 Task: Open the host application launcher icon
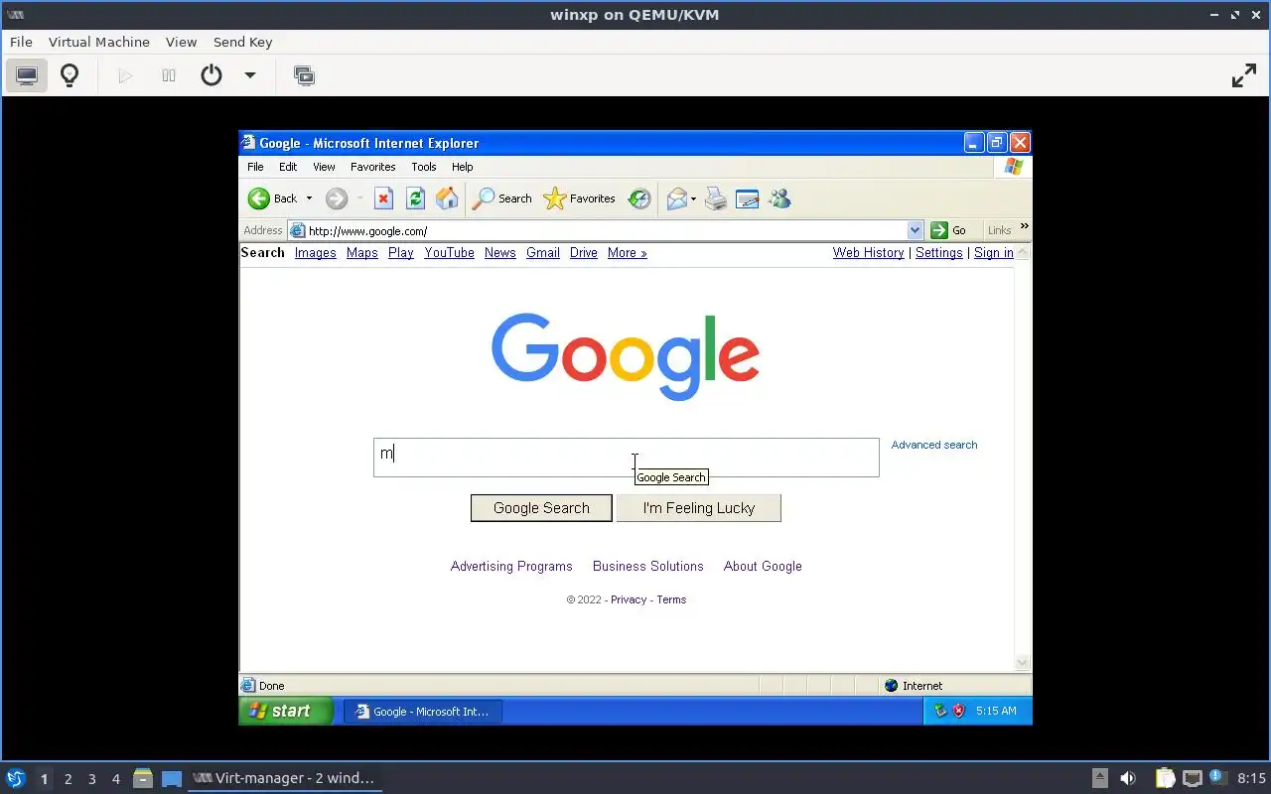(15, 778)
